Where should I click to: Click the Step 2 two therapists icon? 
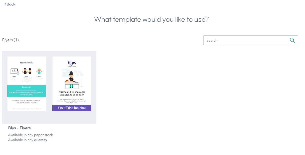[x=27, y=71]
